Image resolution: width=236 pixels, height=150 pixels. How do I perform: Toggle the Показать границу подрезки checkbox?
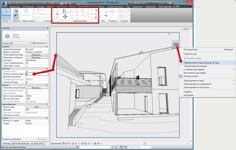click(x=27, y=74)
